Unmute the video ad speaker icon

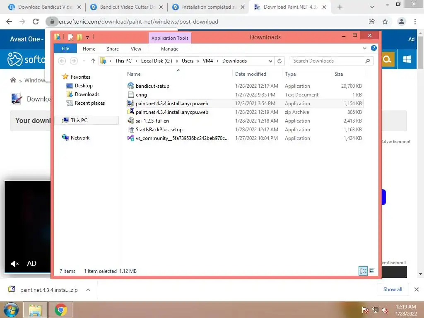point(14,264)
